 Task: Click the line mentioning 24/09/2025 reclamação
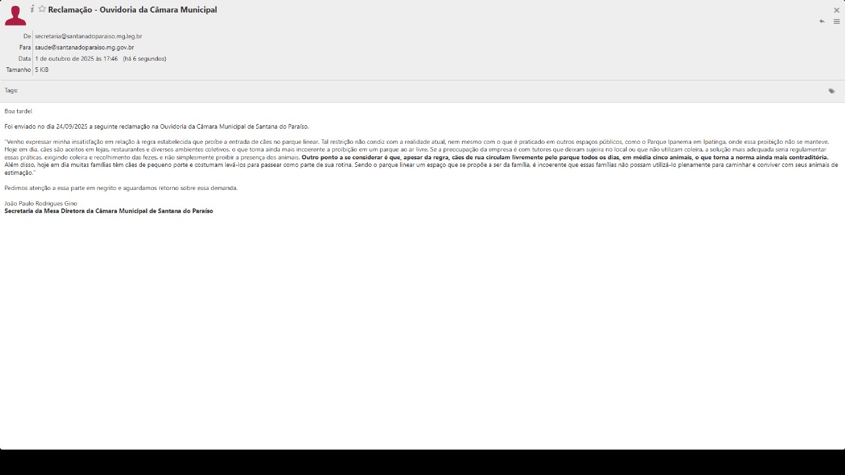pos(156,127)
